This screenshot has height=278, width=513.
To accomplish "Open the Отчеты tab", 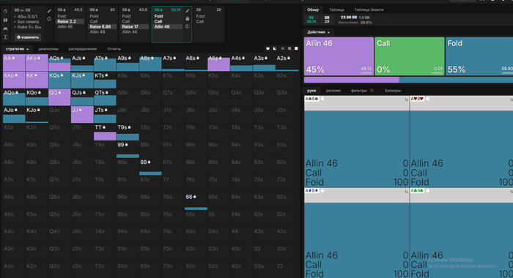I will point(114,49).
